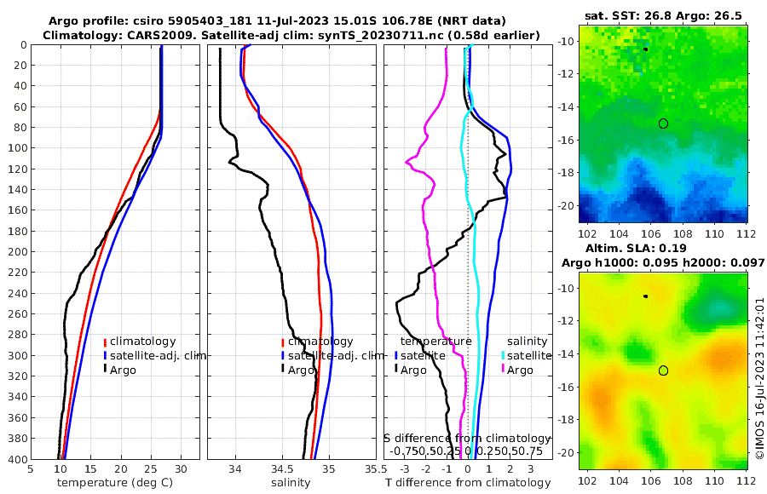Click magenta Argo swatch in difference legend
This screenshot has height=494, width=767.
pos(502,368)
